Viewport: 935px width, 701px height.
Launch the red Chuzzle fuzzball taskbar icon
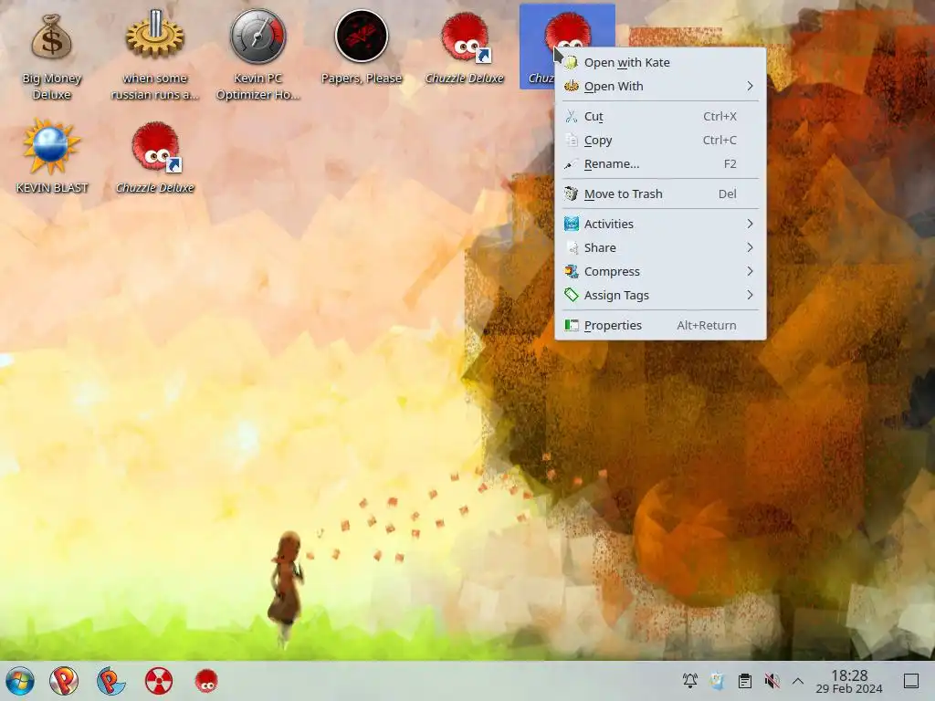coord(207,681)
